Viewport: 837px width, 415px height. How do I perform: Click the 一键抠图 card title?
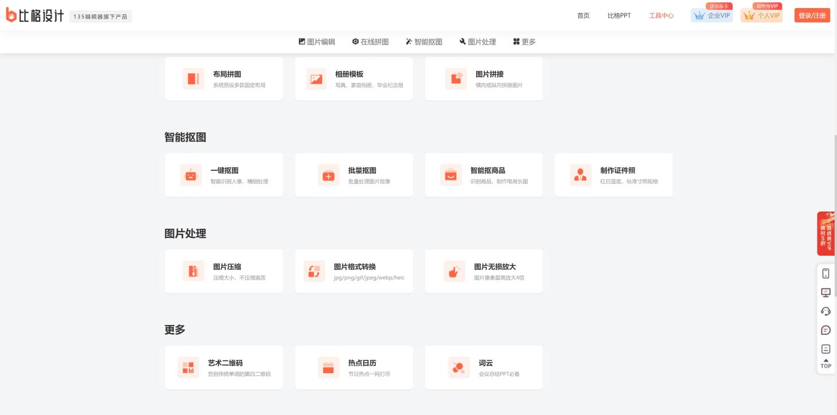(x=224, y=170)
